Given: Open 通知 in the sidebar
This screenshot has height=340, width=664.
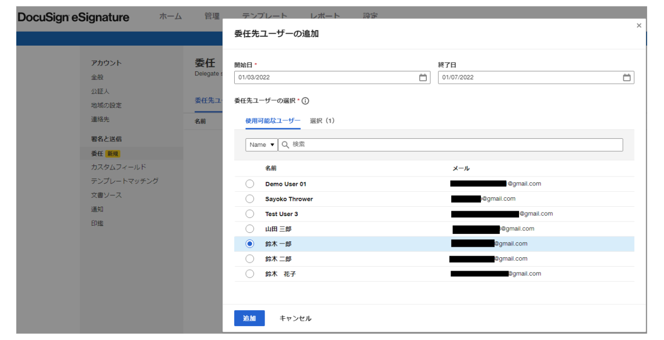Looking at the screenshot, I should (97, 209).
